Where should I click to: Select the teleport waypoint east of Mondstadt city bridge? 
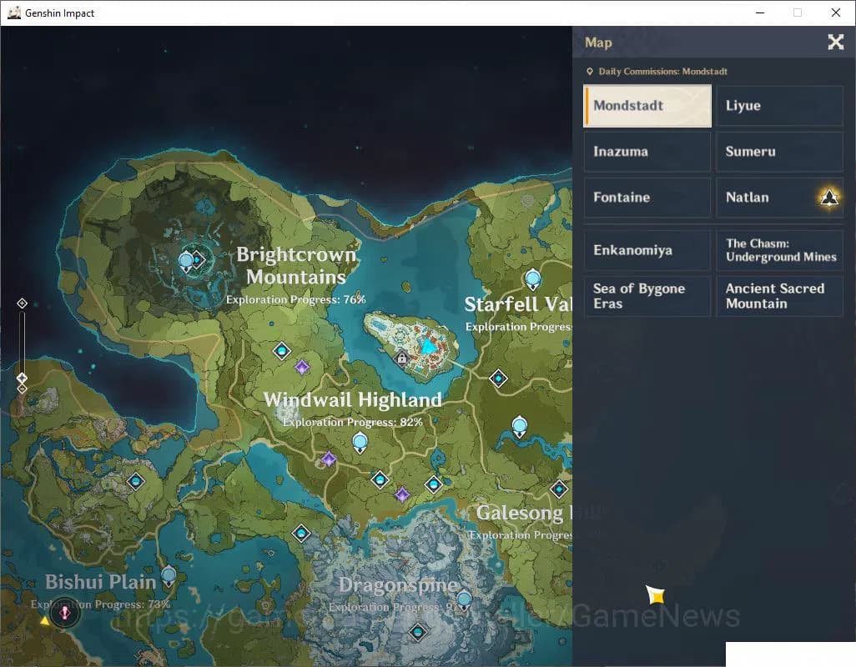[498, 378]
